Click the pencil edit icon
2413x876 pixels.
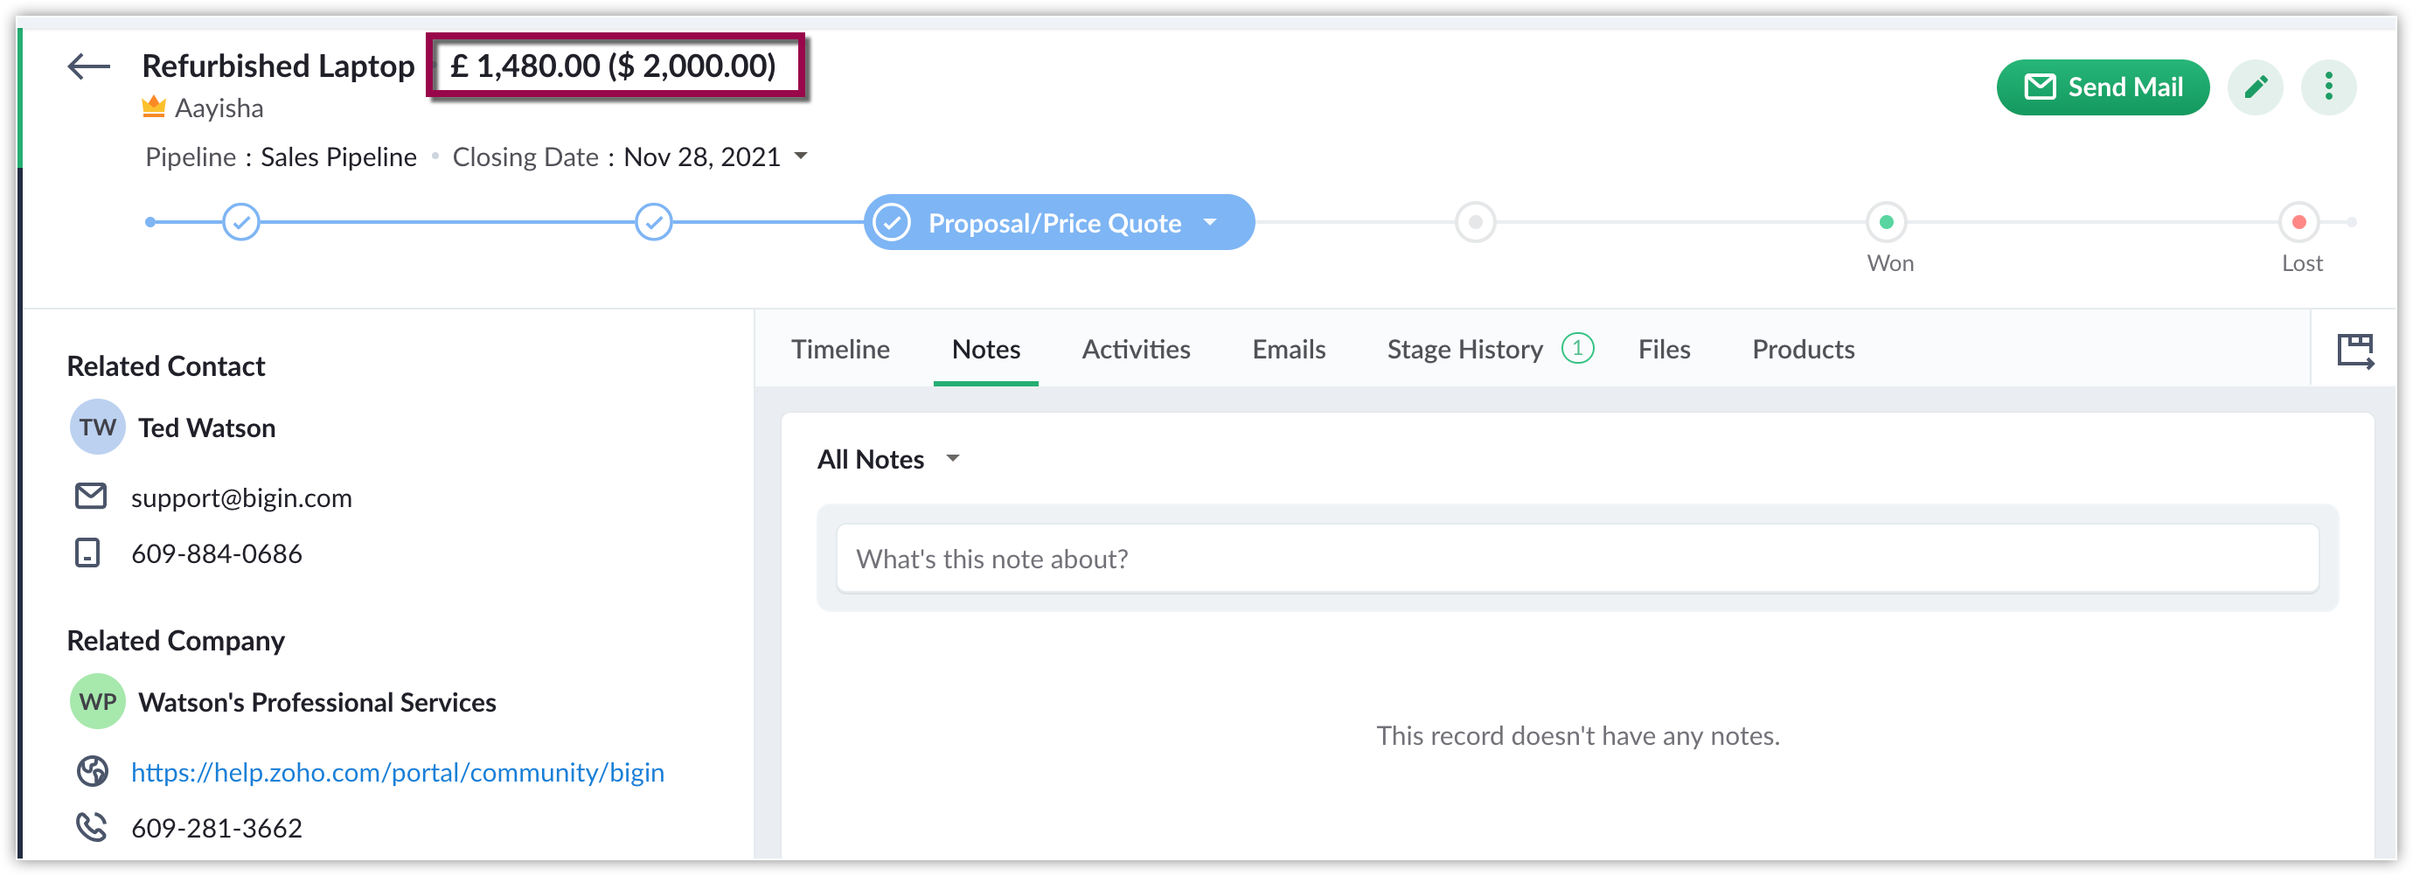2255,87
